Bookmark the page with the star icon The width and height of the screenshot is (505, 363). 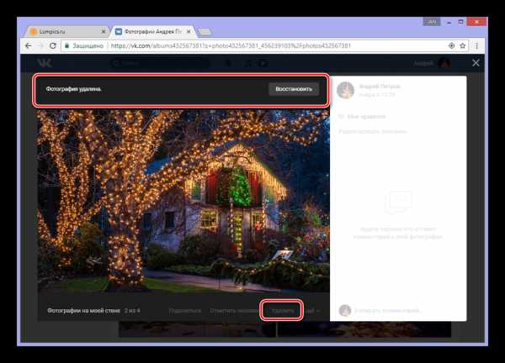point(462,45)
